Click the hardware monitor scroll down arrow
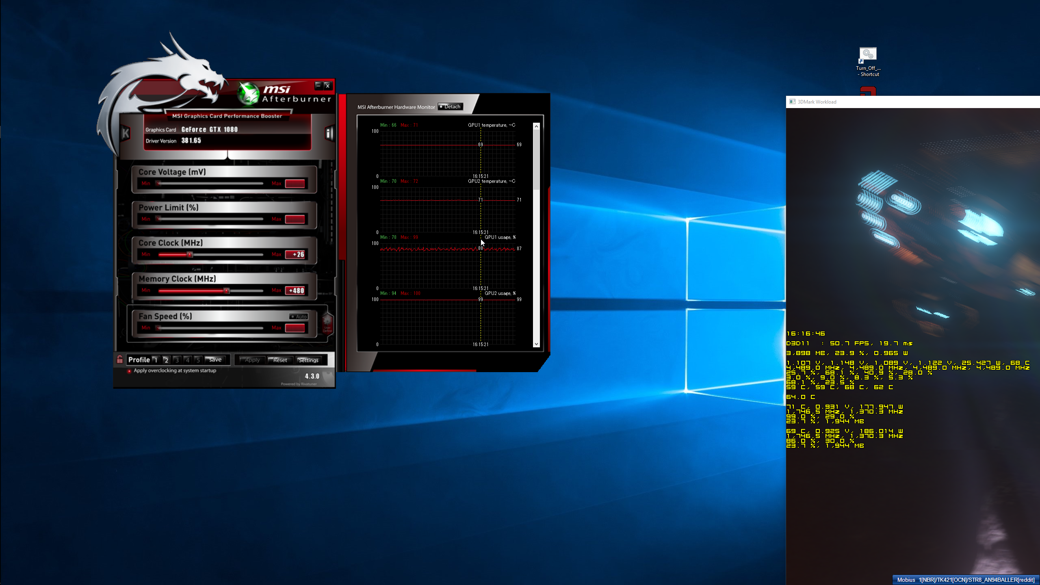Image resolution: width=1040 pixels, height=585 pixels. [536, 344]
